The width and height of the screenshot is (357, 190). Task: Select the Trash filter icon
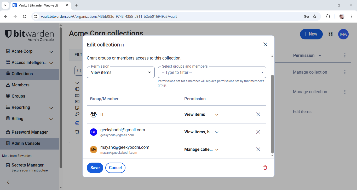click(77, 132)
